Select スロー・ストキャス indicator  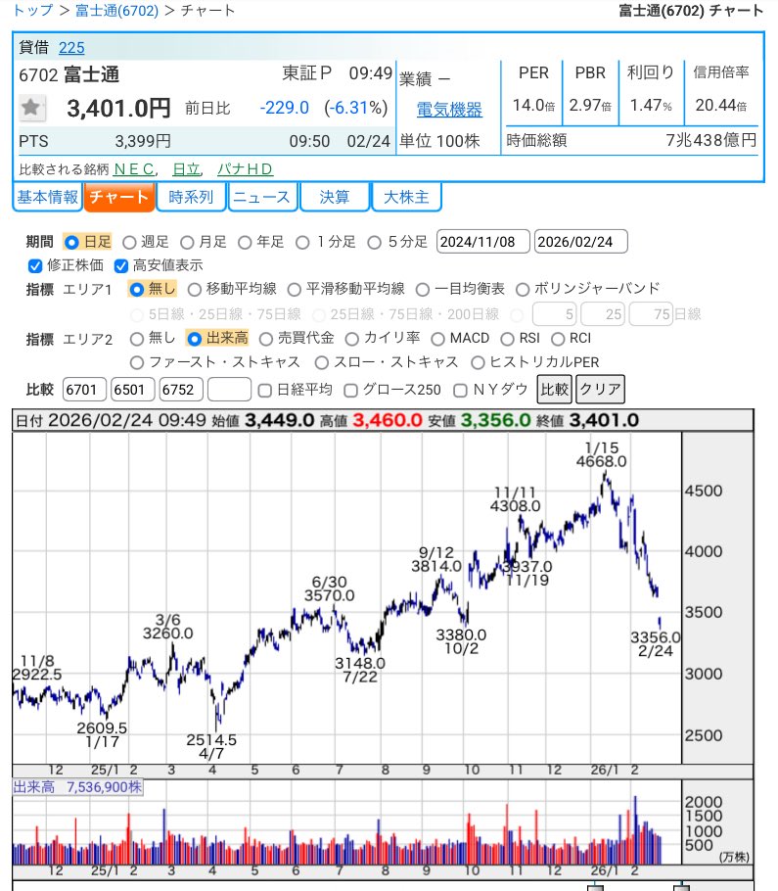coord(321,362)
